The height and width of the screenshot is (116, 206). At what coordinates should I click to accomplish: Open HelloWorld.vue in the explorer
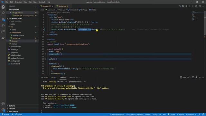18,35
